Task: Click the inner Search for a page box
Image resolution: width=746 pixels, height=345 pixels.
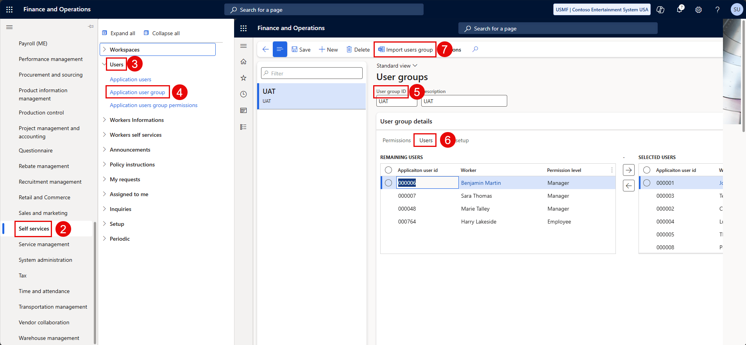Action: tap(558, 29)
